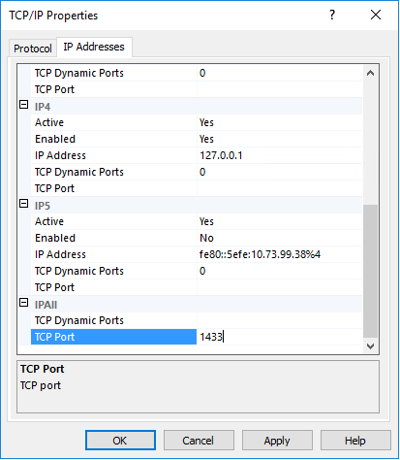Select the IP Addresses tab
This screenshot has width=400, height=460.
(x=94, y=47)
